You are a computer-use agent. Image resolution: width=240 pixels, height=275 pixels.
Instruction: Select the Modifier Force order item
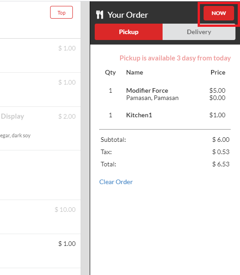coord(147,90)
